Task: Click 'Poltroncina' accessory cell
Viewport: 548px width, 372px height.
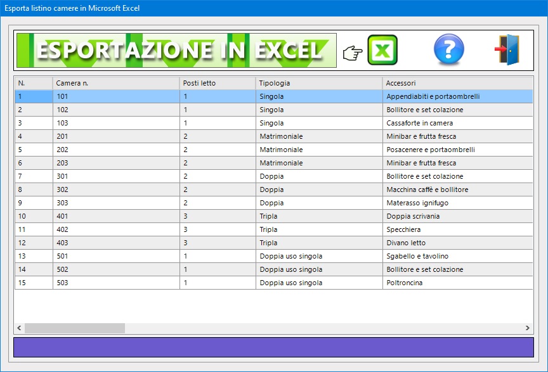Action: coord(458,283)
